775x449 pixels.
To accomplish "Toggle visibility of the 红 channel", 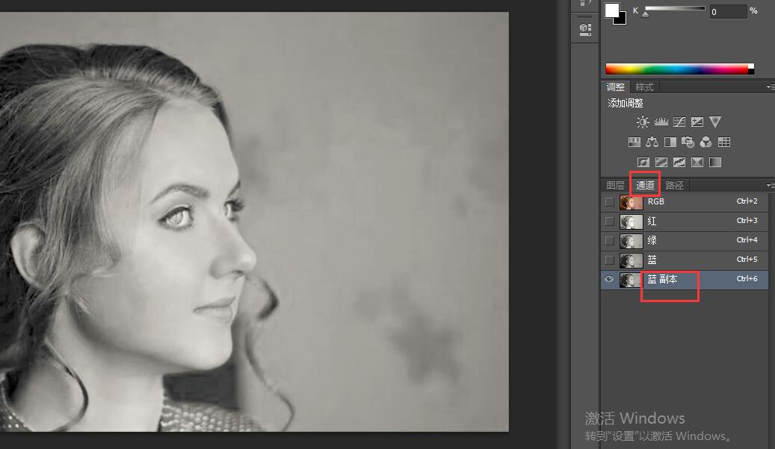I will [x=609, y=222].
